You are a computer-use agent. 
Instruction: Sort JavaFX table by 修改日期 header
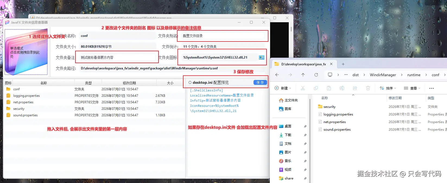129,83
